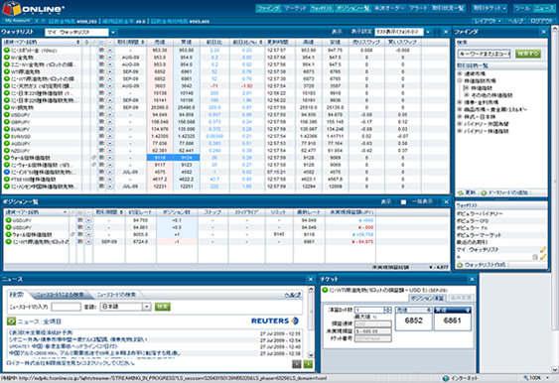Open chart icon for GBP/JPY watchlist row
Viewport: 559px width, 383px height.
102,122
